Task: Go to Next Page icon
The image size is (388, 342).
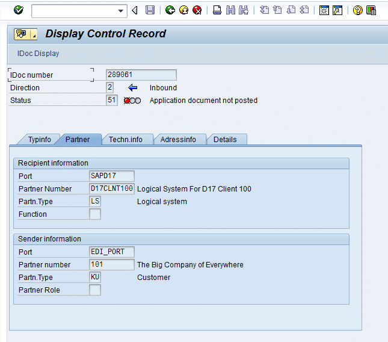Action: [291, 10]
